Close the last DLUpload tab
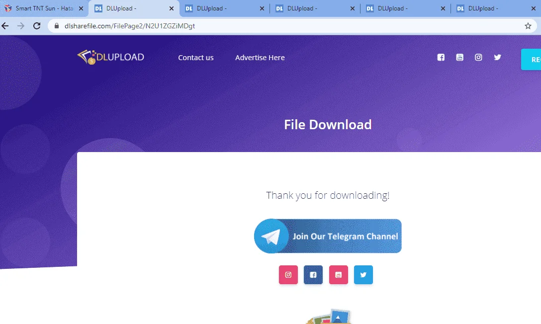This screenshot has width=541, height=324. 534,8
